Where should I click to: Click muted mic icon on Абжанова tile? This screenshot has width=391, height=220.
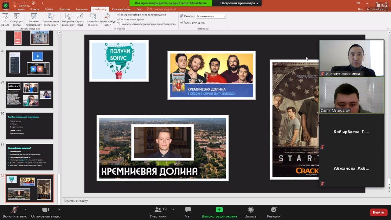point(322,184)
